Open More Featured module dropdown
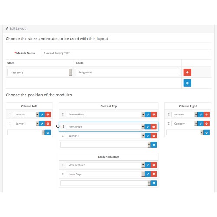This screenshot has width=217, height=217. coord(105,165)
